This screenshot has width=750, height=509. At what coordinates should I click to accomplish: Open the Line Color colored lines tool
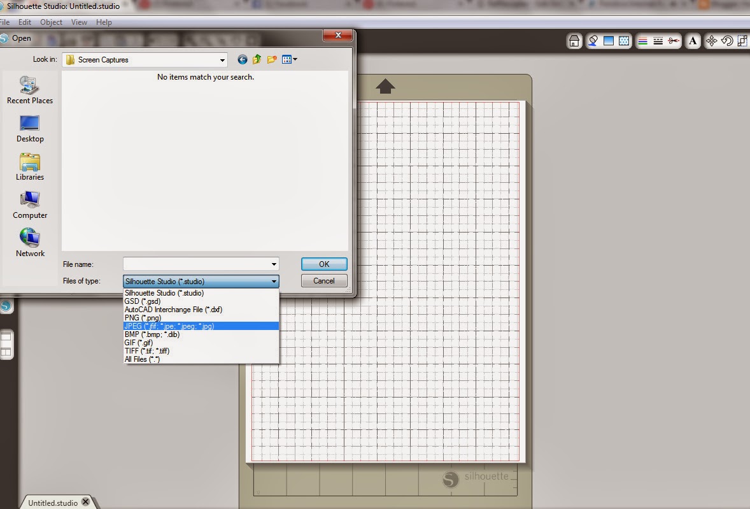(x=643, y=41)
